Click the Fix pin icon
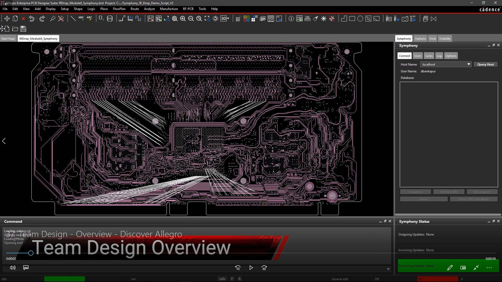Image resolution: width=502 pixels, height=282 pixels. [53, 19]
